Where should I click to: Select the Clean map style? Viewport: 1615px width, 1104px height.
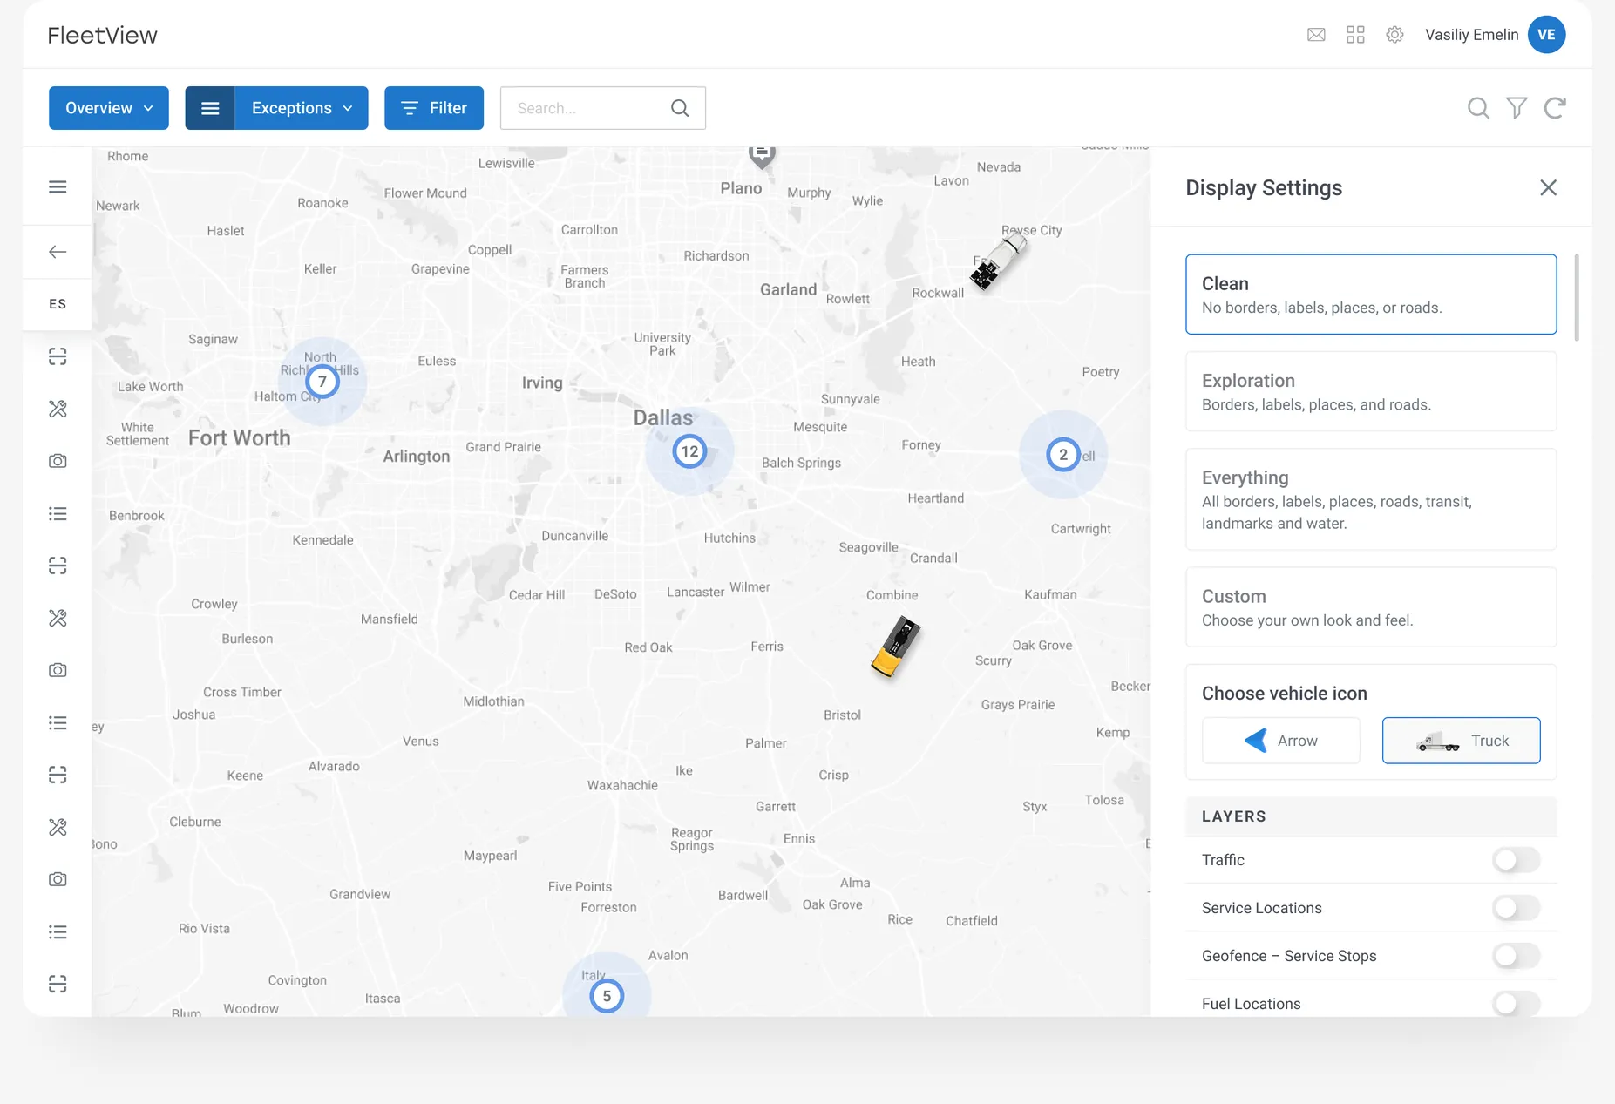coord(1371,295)
